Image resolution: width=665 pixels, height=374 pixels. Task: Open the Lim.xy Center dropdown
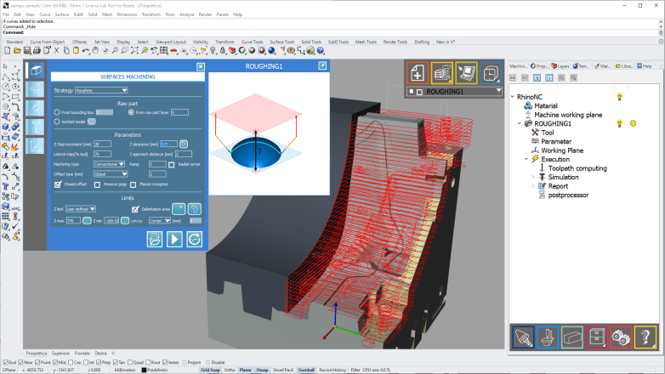(x=160, y=220)
